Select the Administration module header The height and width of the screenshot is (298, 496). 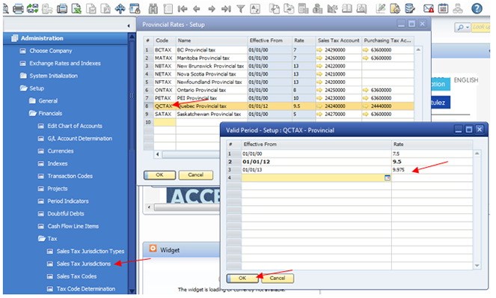[x=65, y=38]
